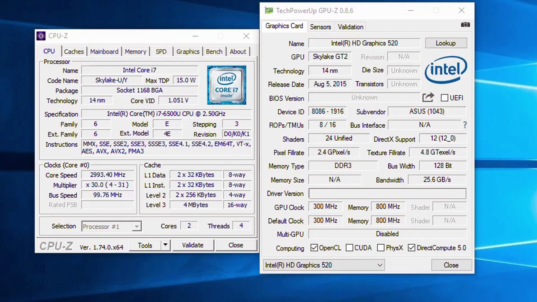Image resolution: width=537 pixels, height=302 pixels.
Task: Expand the Tools button dropdown arrow
Action: click(x=166, y=245)
